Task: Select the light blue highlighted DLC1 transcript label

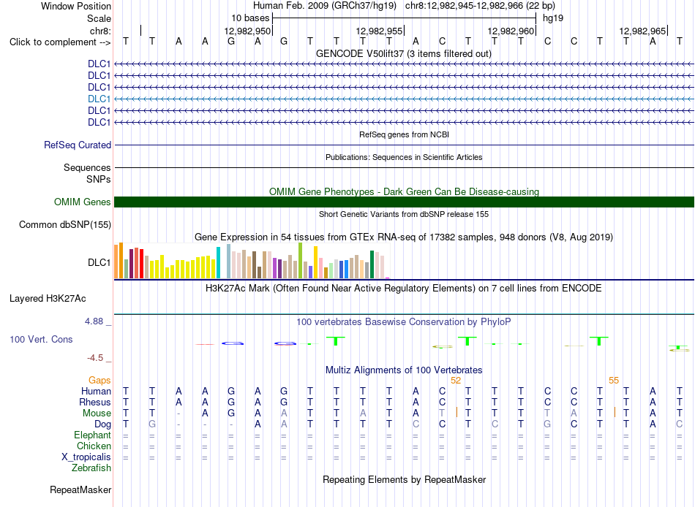Action: (x=99, y=99)
